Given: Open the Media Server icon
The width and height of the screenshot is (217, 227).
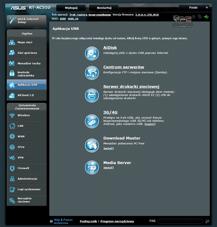Looking at the screenshot, I should coord(92,168).
